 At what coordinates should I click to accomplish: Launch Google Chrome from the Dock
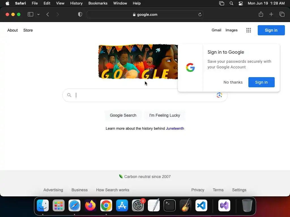coord(106,205)
